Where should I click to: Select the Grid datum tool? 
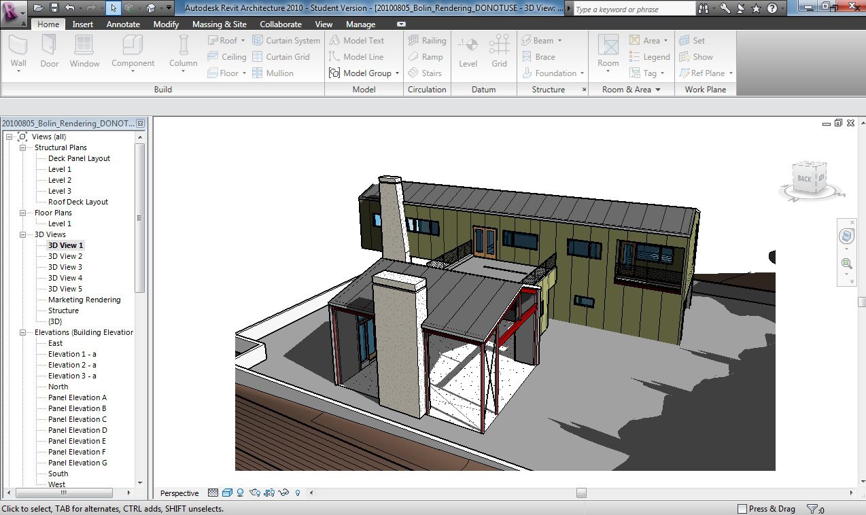tap(500, 52)
